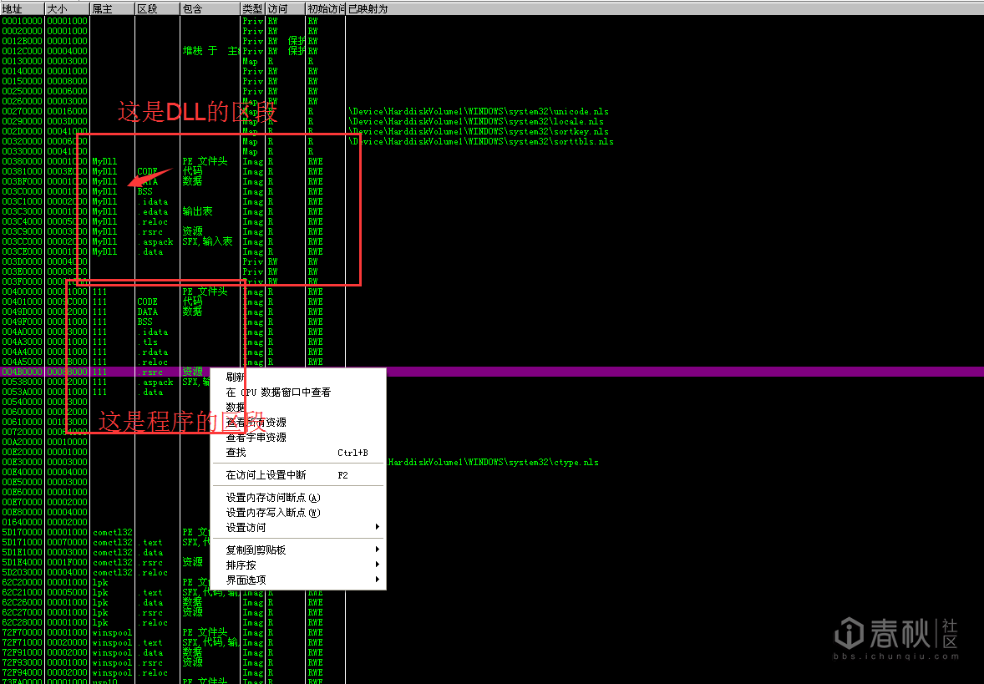984x684 pixels.
Task: Select address 00130000 row
Action: pyautogui.click(x=492, y=62)
